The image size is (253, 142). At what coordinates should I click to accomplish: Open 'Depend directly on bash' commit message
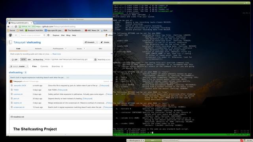65,99
